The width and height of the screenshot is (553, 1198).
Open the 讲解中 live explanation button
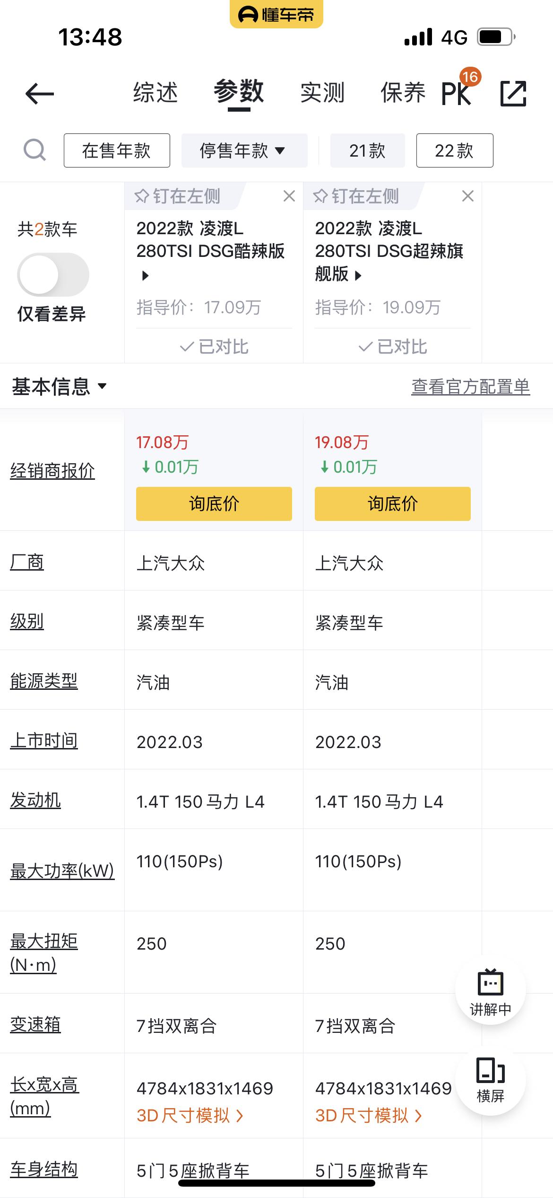click(491, 989)
